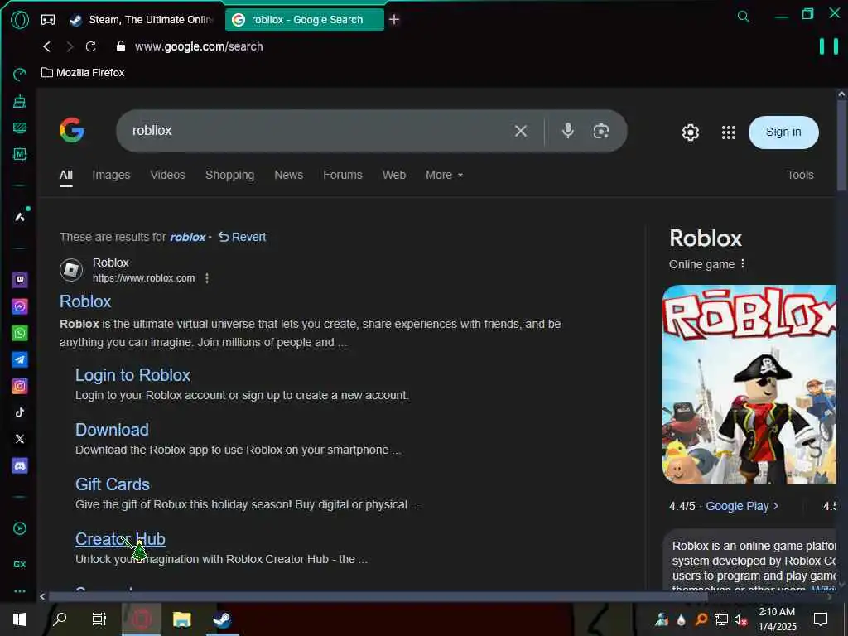Open Discord in the sidebar

[x=20, y=465]
